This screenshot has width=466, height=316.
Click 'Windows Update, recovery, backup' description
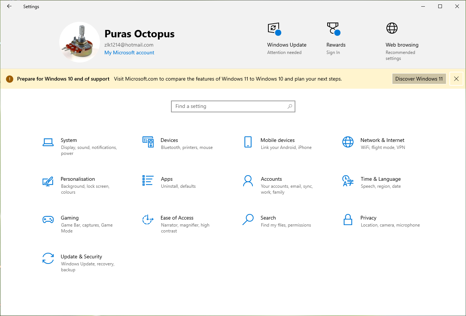pyautogui.click(x=88, y=267)
